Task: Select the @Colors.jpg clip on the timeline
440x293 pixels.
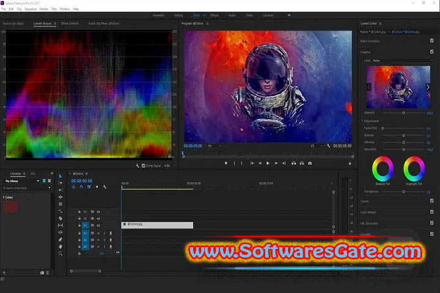Action: tap(157, 225)
